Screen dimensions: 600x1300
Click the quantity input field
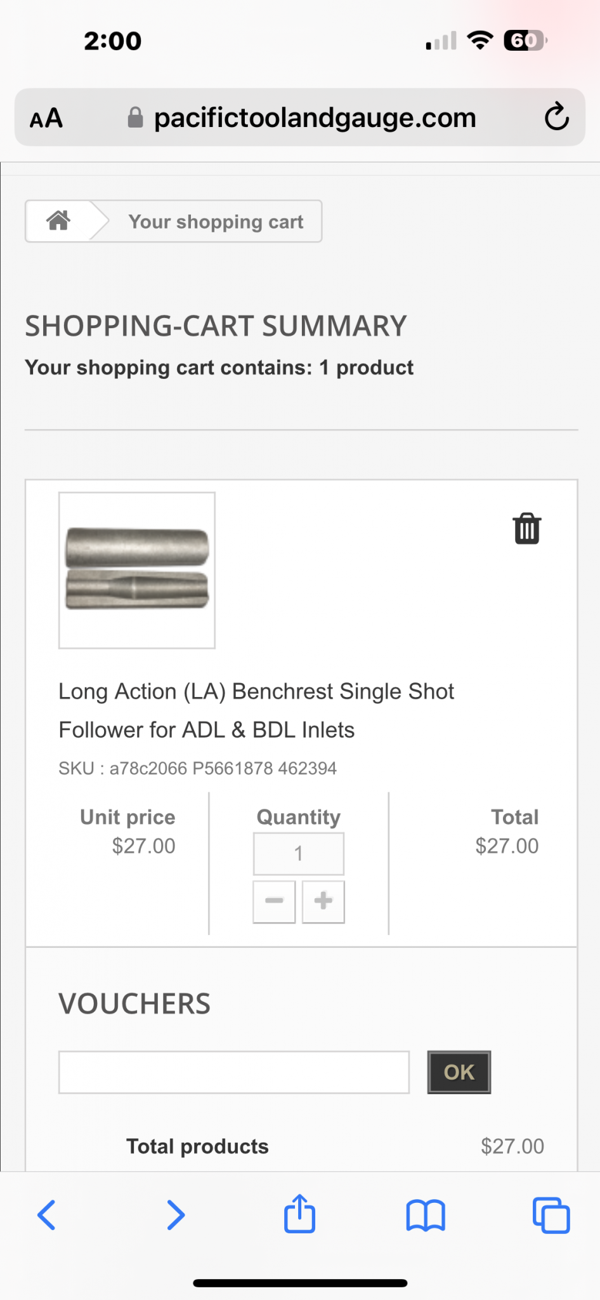[x=299, y=854]
